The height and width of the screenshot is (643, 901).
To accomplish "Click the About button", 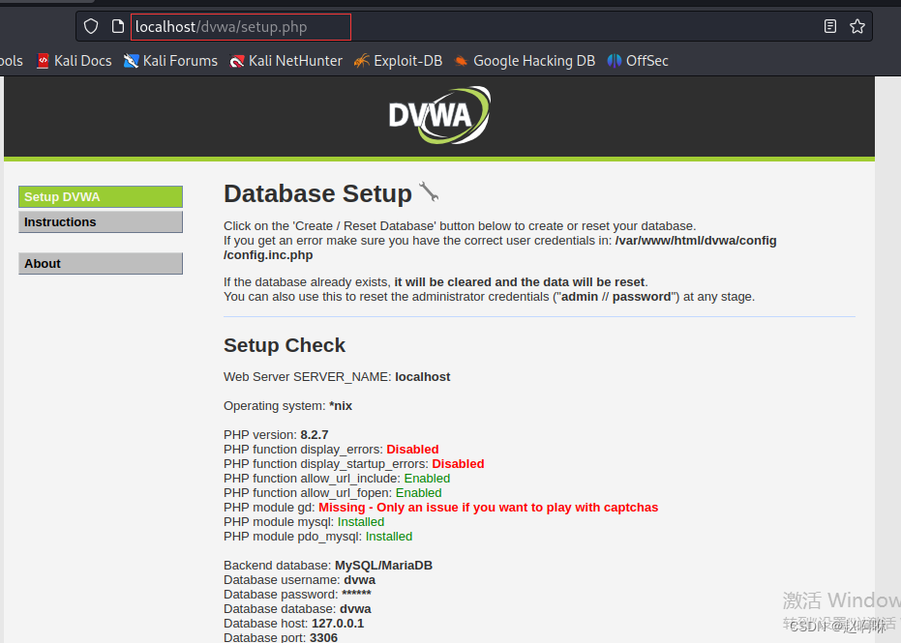I will (100, 263).
